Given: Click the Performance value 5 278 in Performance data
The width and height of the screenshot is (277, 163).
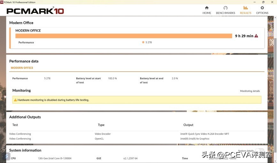Looking at the screenshot, I should coord(47,78).
